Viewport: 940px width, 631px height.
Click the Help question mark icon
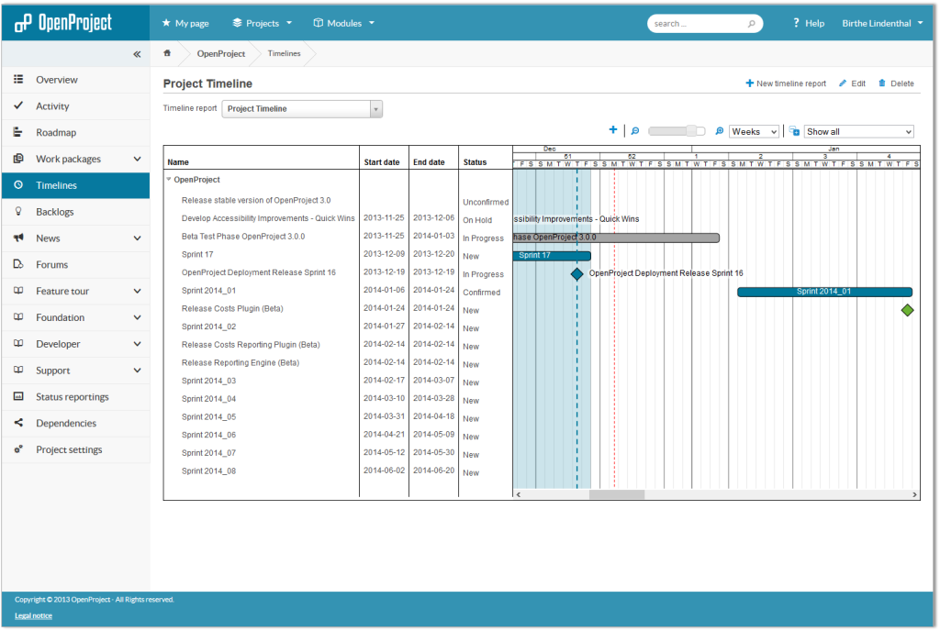pos(796,23)
